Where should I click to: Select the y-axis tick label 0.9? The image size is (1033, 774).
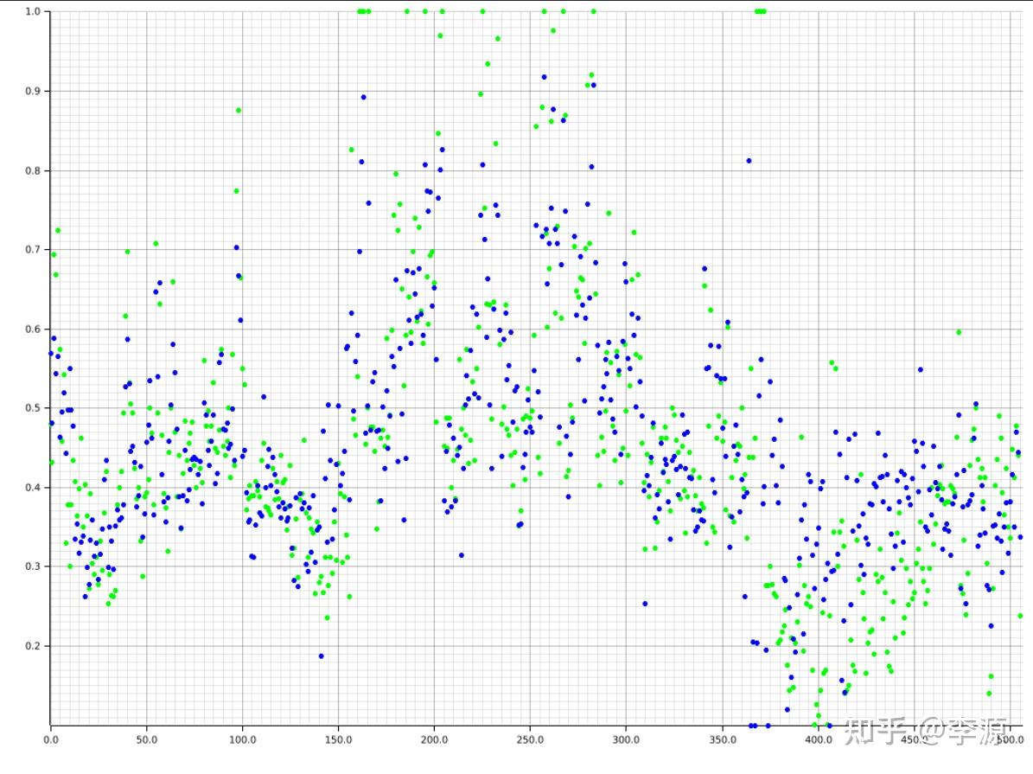(33, 91)
